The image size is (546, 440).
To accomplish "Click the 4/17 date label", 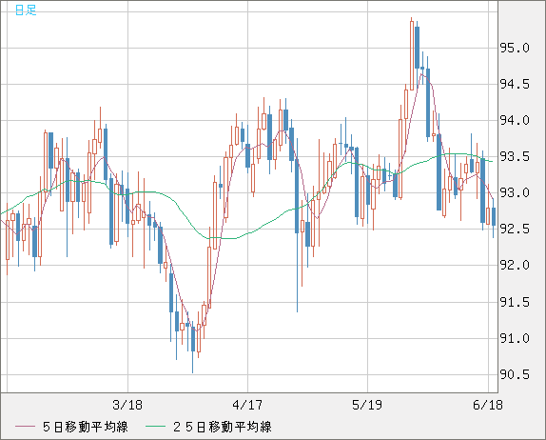I will click(x=247, y=405).
